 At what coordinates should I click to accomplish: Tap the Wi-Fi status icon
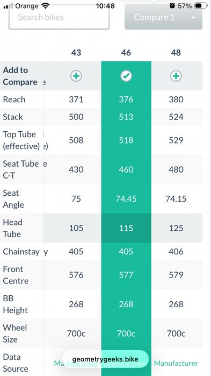45,5
